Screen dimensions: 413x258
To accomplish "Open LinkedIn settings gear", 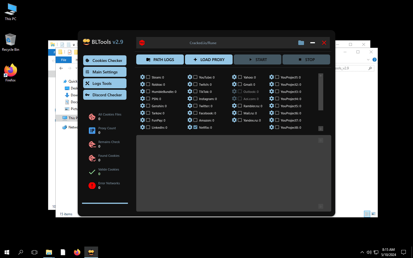I will click(143, 127).
